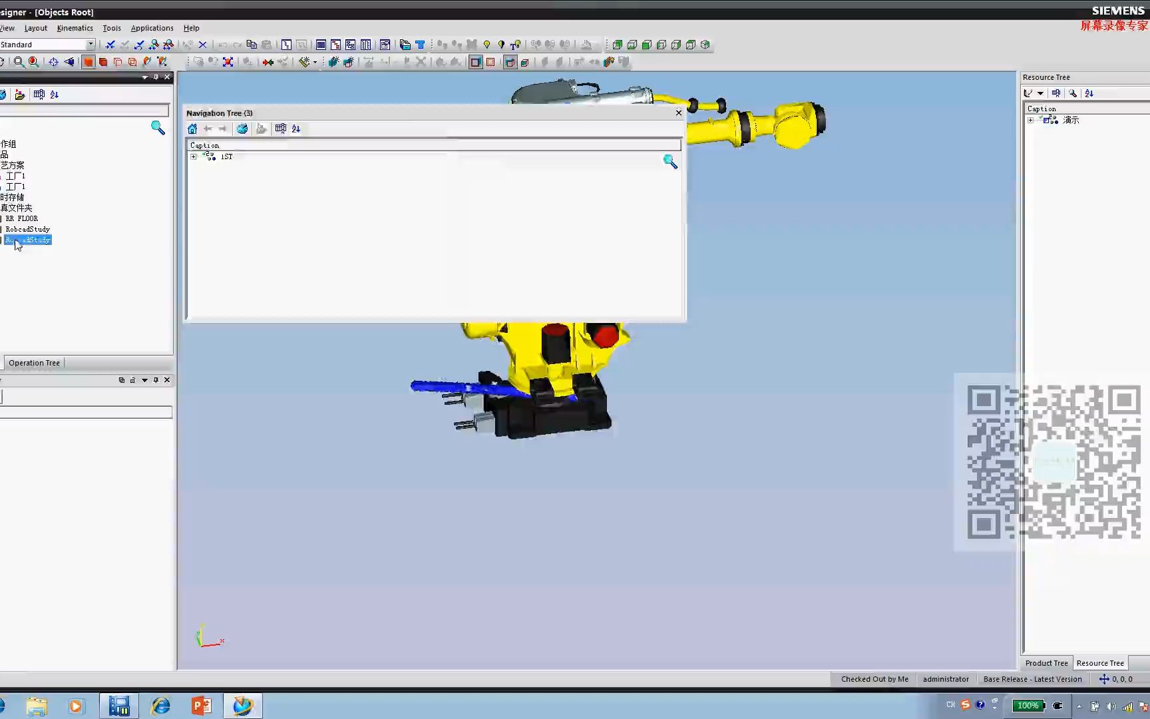Click the blue X delete icon
This screenshot has width=1150, height=719.
(x=203, y=45)
